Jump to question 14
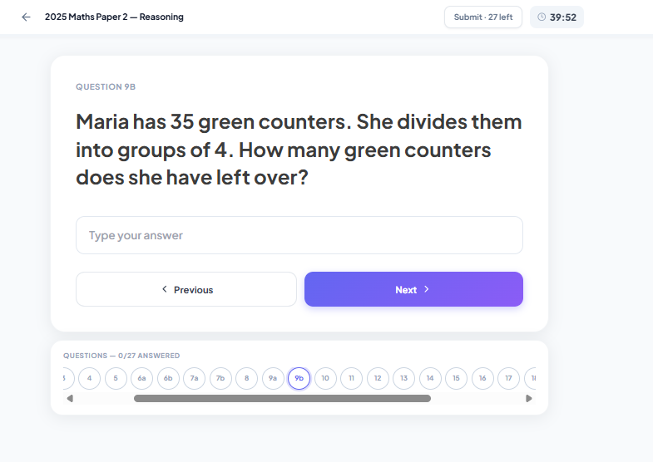The height and width of the screenshot is (462, 653). pos(430,378)
